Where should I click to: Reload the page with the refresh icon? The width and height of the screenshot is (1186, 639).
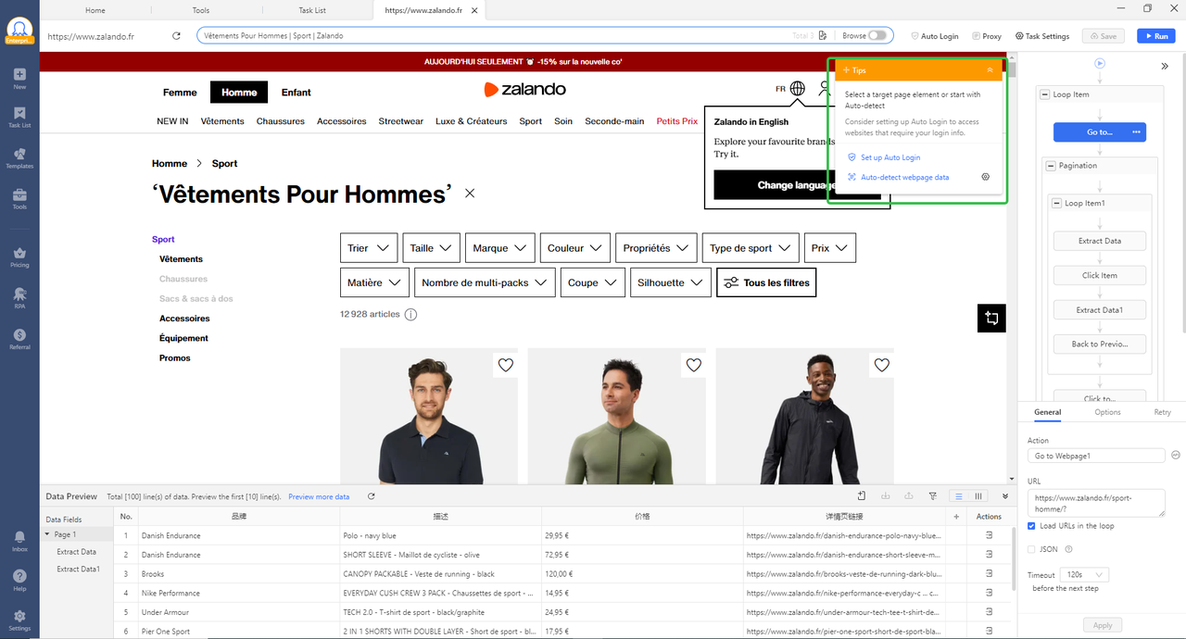pos(176,36)
